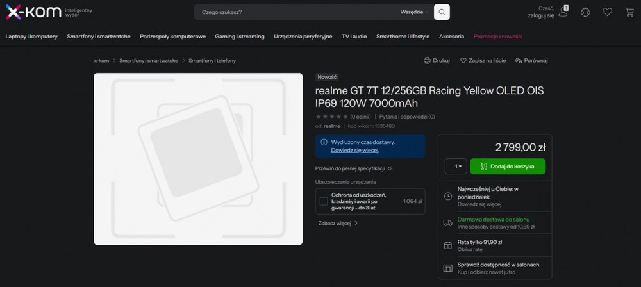Open the user account icon

(x=563, y=12)
